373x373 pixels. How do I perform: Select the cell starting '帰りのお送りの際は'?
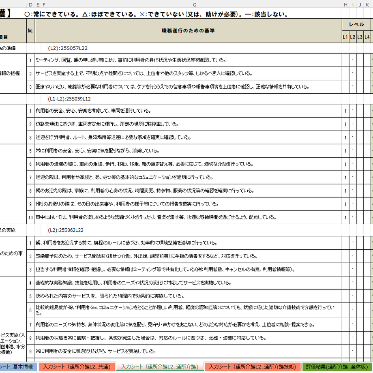(189, 204)
